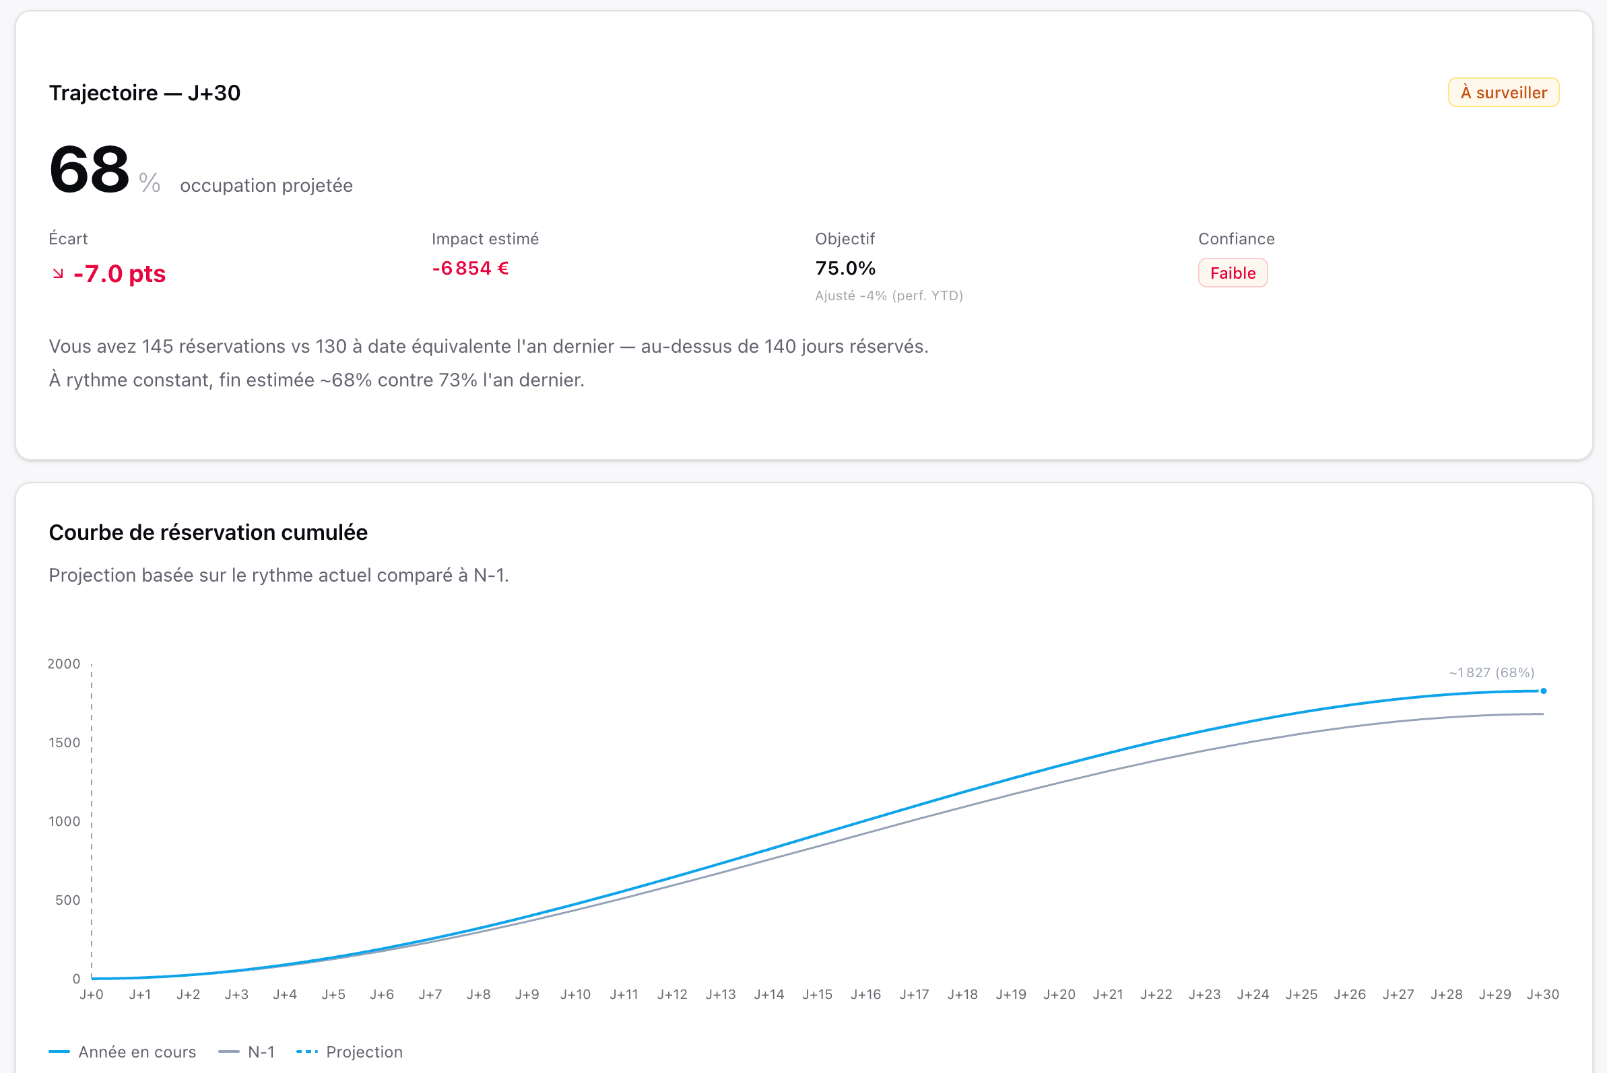Select the J+0 marker on the x-axis

pyautogui.click(x=92, y=994)
